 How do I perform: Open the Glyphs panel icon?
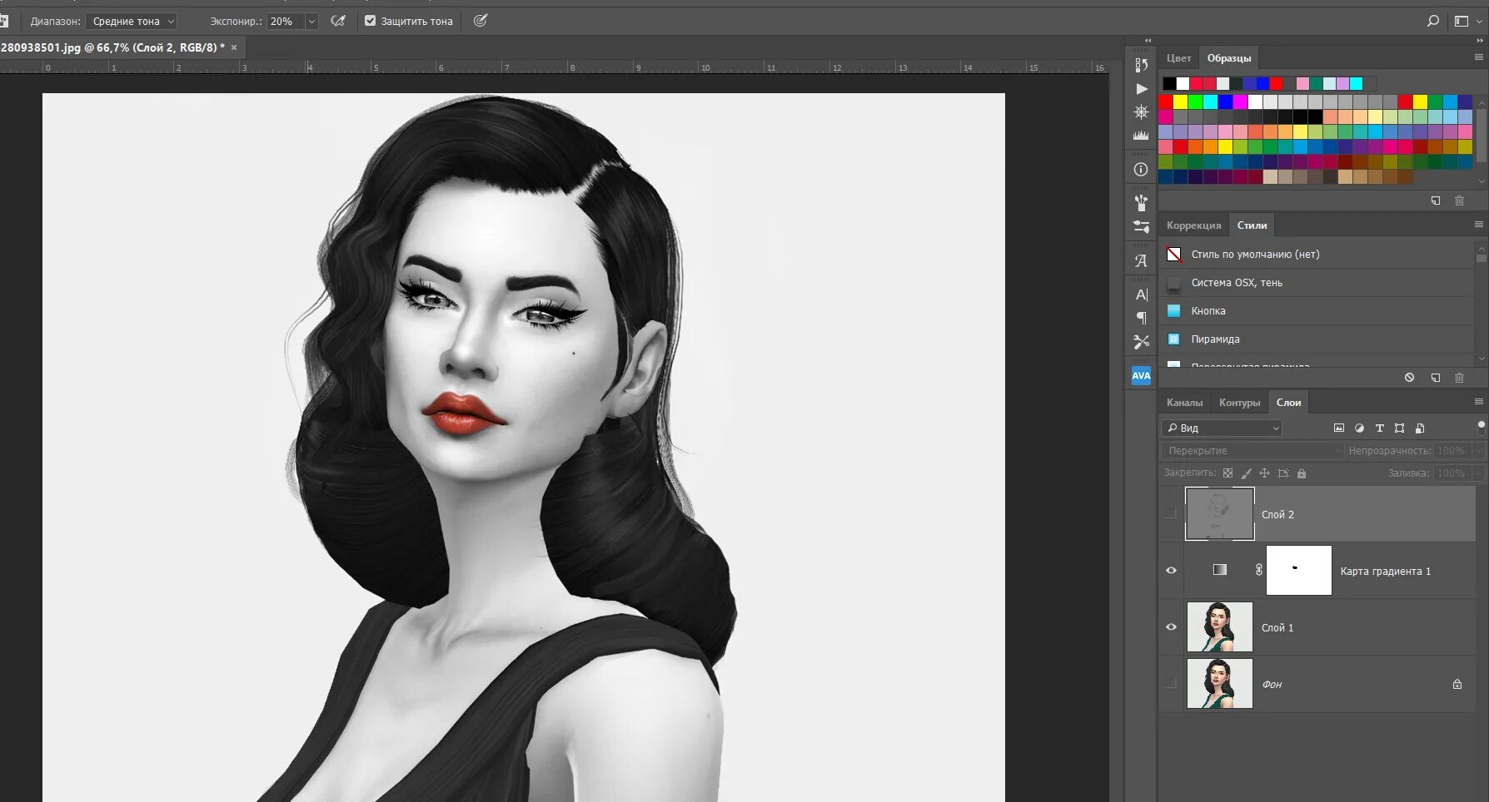point(1141,260)
